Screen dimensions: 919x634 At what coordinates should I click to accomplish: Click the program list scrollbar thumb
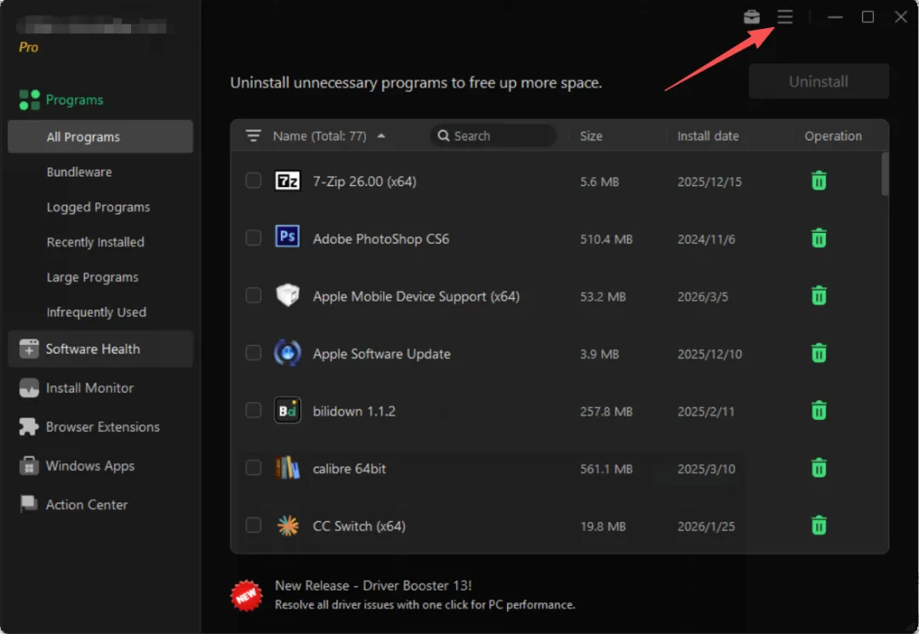tap(885, 174)
